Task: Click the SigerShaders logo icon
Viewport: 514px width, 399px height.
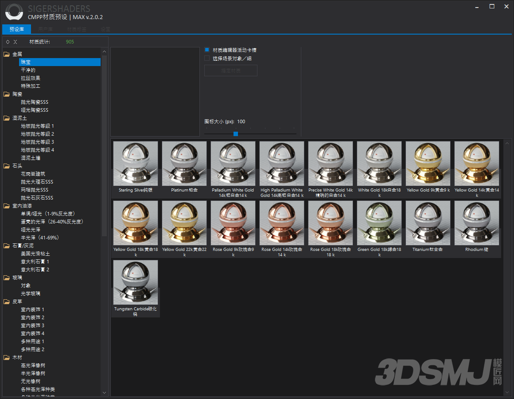Action: click(x=14, y=12)
